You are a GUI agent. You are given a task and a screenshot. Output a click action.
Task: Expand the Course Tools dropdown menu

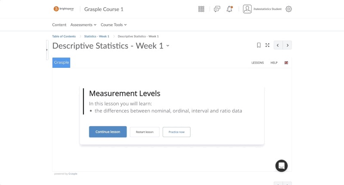coord(114,25)
